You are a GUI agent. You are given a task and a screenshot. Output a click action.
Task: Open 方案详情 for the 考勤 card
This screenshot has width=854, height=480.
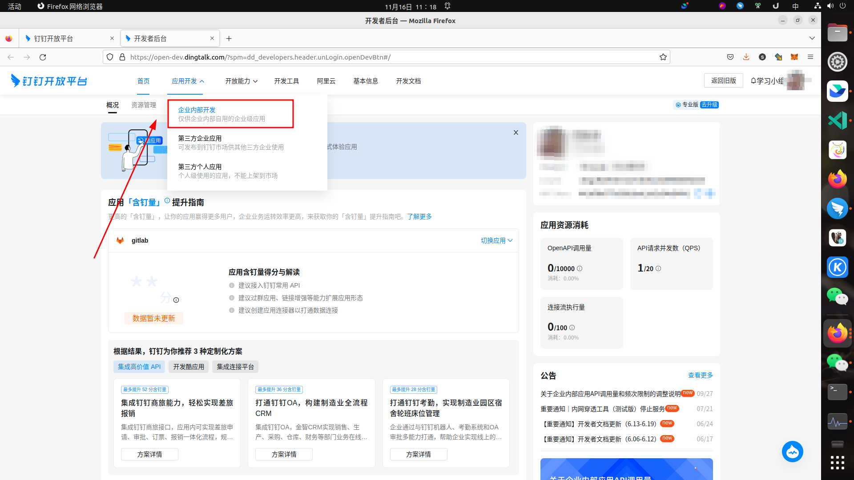coord(419,454)
